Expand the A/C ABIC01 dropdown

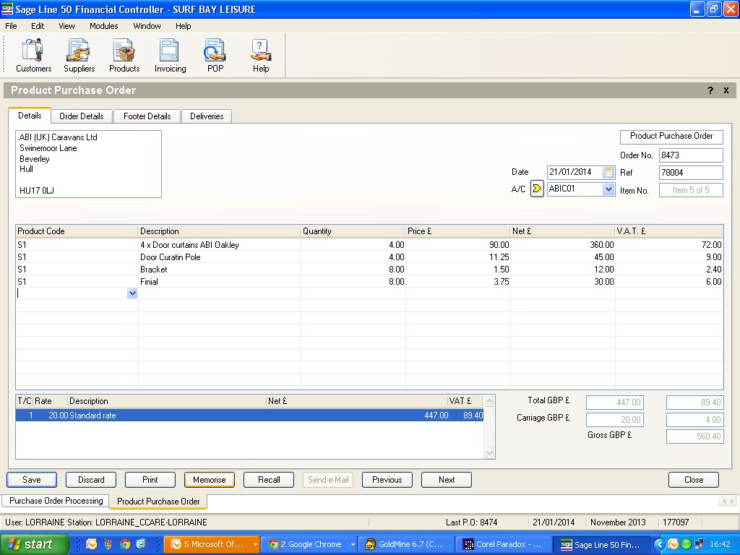[x=608, y=189]
